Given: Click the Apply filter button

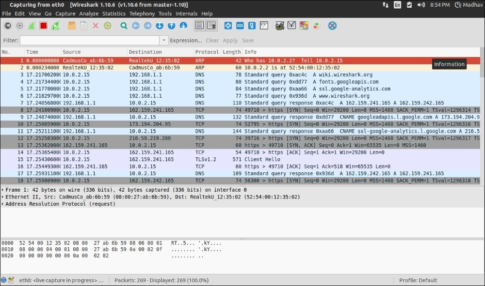Looking at the screenshot, I should click(x=230, y=41).
